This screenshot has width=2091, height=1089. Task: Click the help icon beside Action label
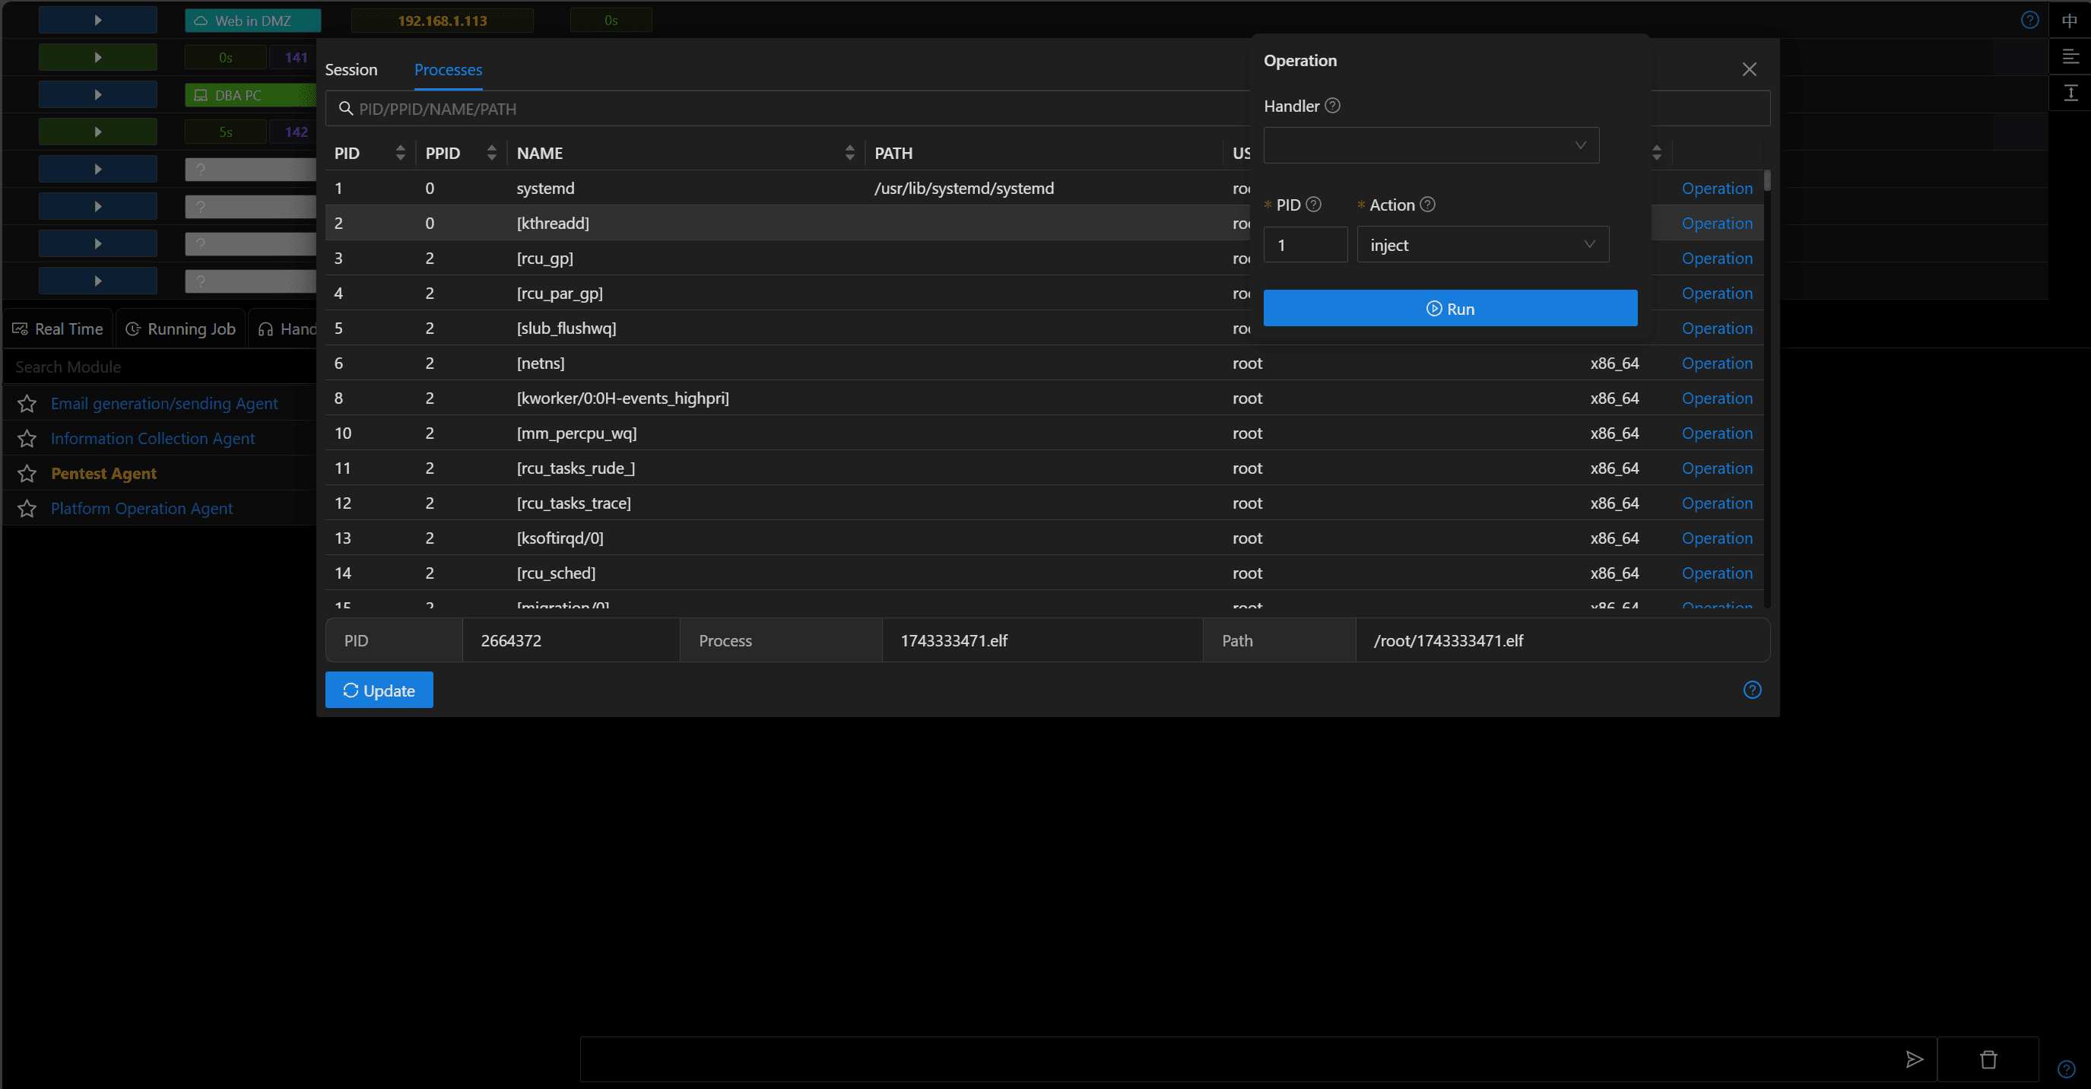[1427, 205]
